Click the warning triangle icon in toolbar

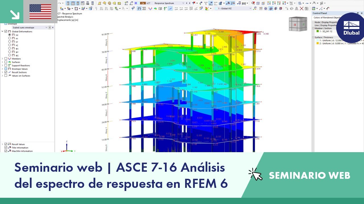296,8
